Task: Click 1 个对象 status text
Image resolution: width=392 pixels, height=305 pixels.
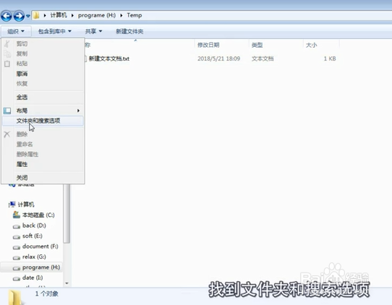Action: point(47,293)
